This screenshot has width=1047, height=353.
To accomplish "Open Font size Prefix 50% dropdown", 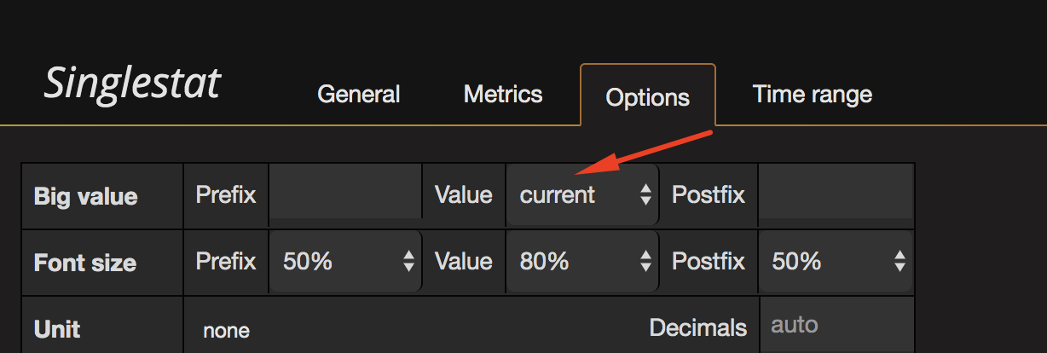I will (345, 261).
